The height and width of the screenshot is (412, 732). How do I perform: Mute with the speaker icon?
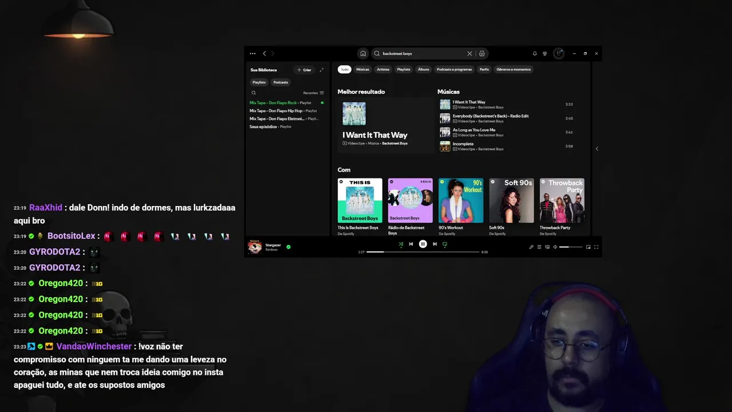[555, 247]
